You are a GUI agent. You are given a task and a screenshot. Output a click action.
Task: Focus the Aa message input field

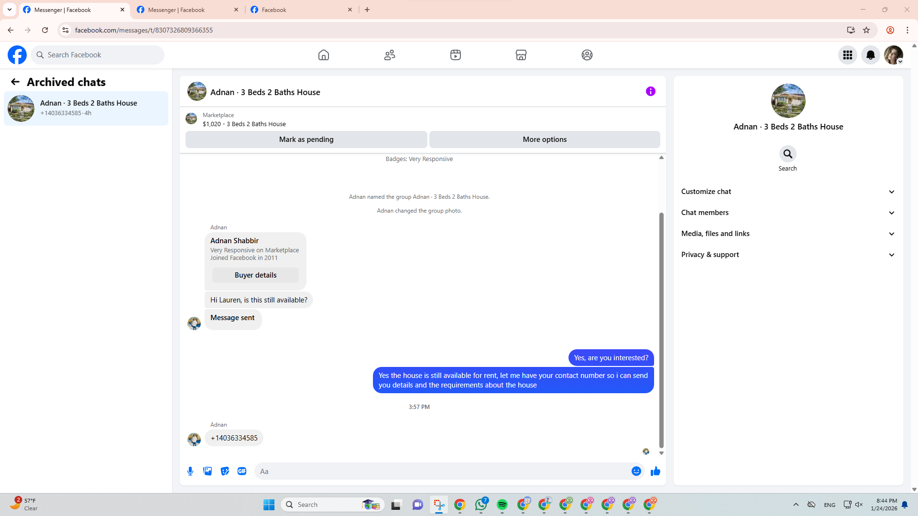(x=442, y=471)
